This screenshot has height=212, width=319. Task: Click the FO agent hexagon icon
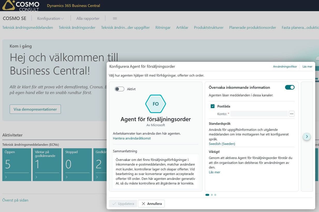point(155,104)
